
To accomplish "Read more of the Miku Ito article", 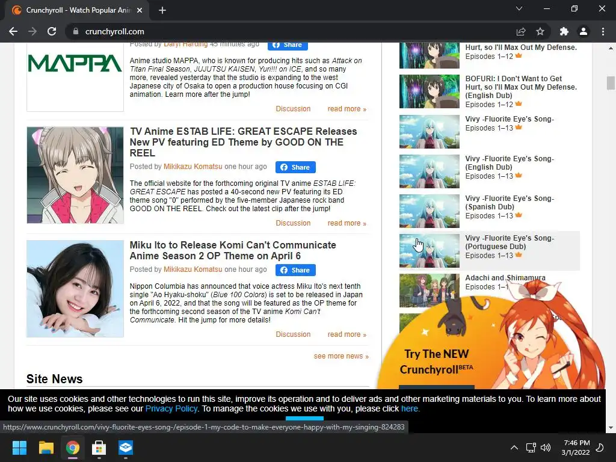I will pyautogui.click(x=347, y=334).
